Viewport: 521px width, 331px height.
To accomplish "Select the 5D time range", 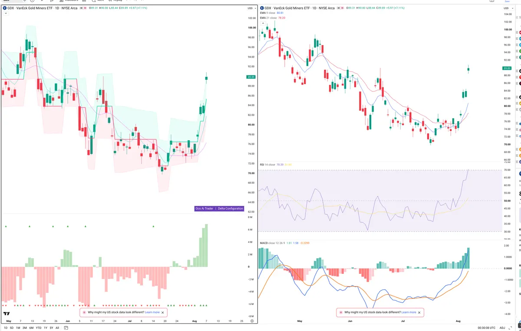I will 11,328.
